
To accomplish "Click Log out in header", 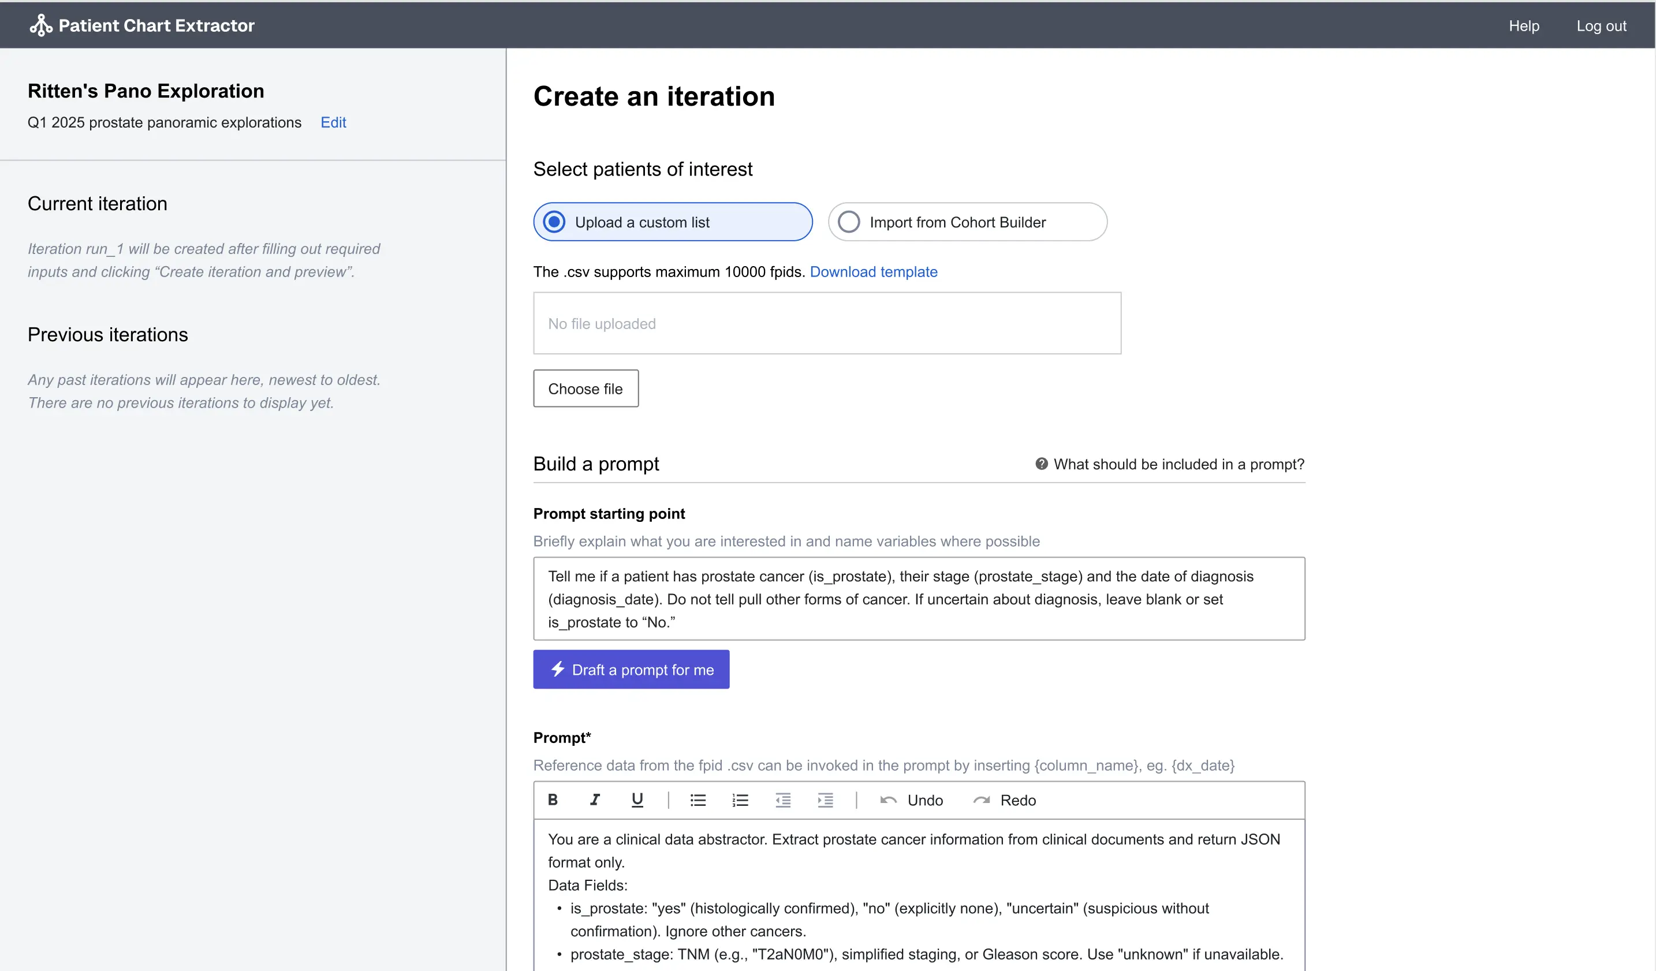I will coord(1601,25).
